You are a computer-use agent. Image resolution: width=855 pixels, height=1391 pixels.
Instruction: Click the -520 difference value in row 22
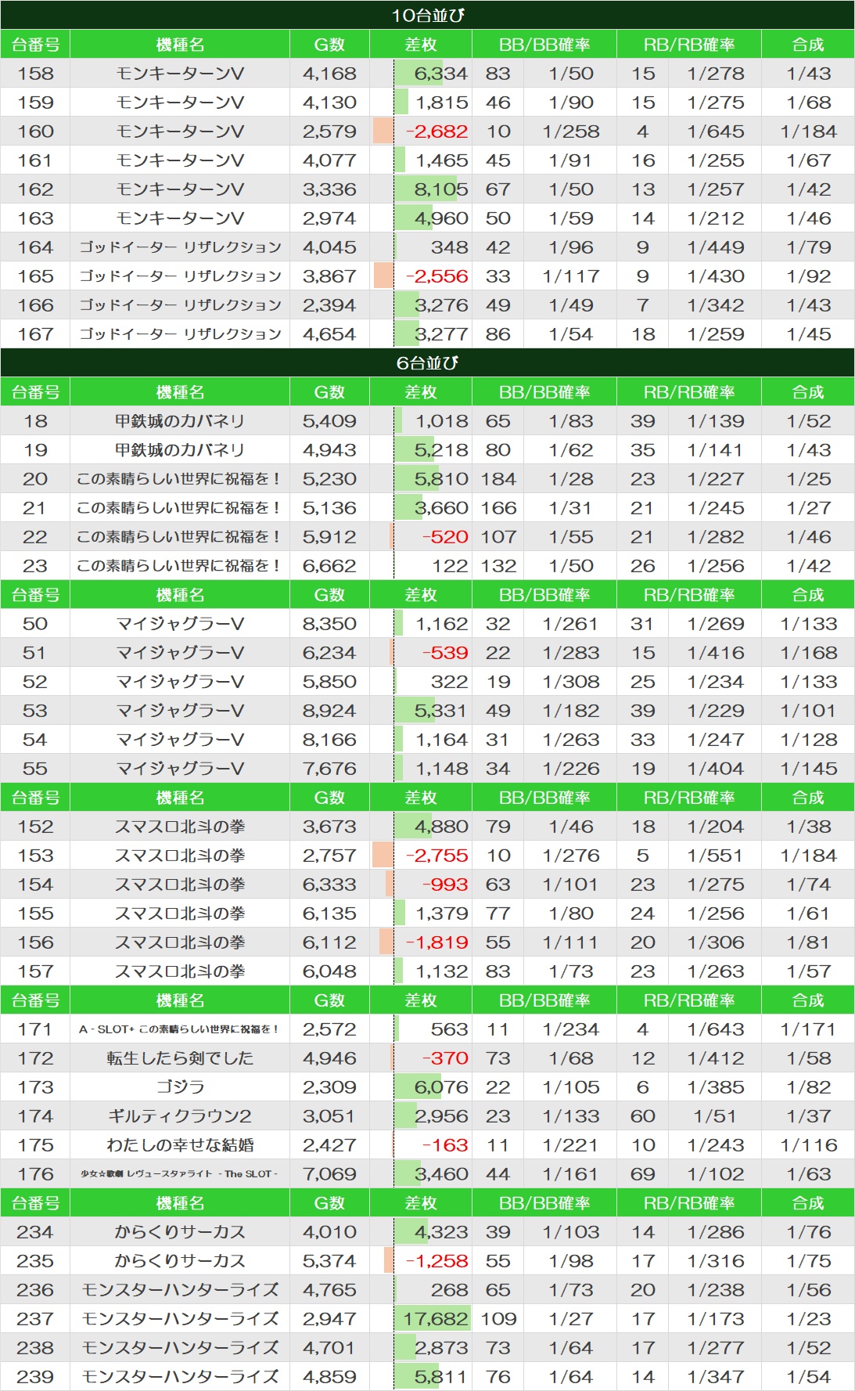445,537
